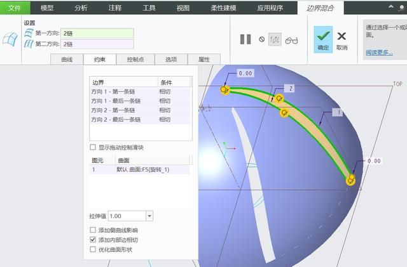The image size is (407, 267).
Task: Click the 曲面 column header
Action: (x=153, y=160)
